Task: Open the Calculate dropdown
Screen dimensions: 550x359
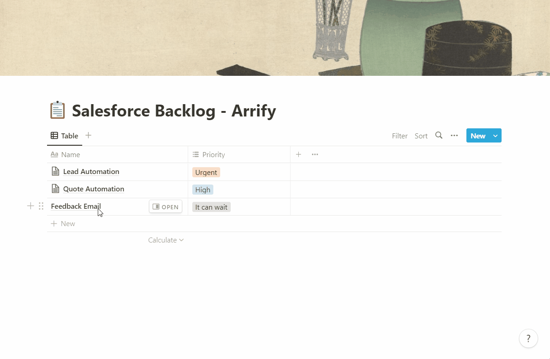Action: (x=166, y=240)
